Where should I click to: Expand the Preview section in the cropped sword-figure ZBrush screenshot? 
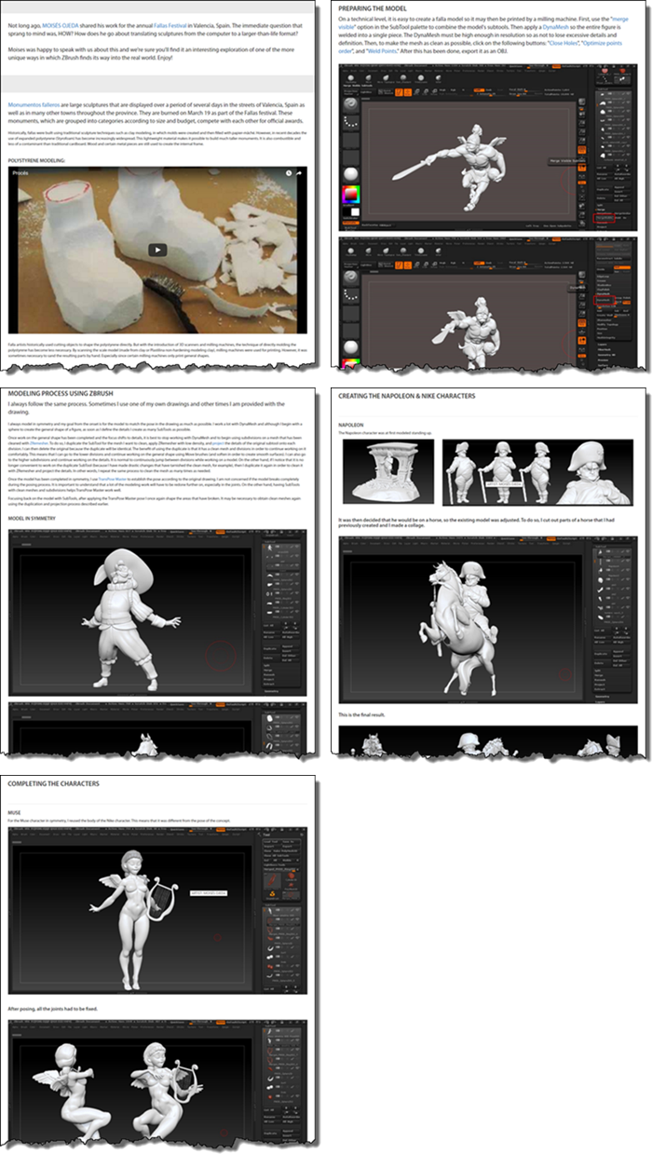point(603,360)
